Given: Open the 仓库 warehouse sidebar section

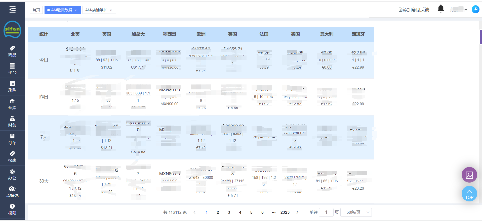Looking at the screenshot, I should [x=12, y=104].
